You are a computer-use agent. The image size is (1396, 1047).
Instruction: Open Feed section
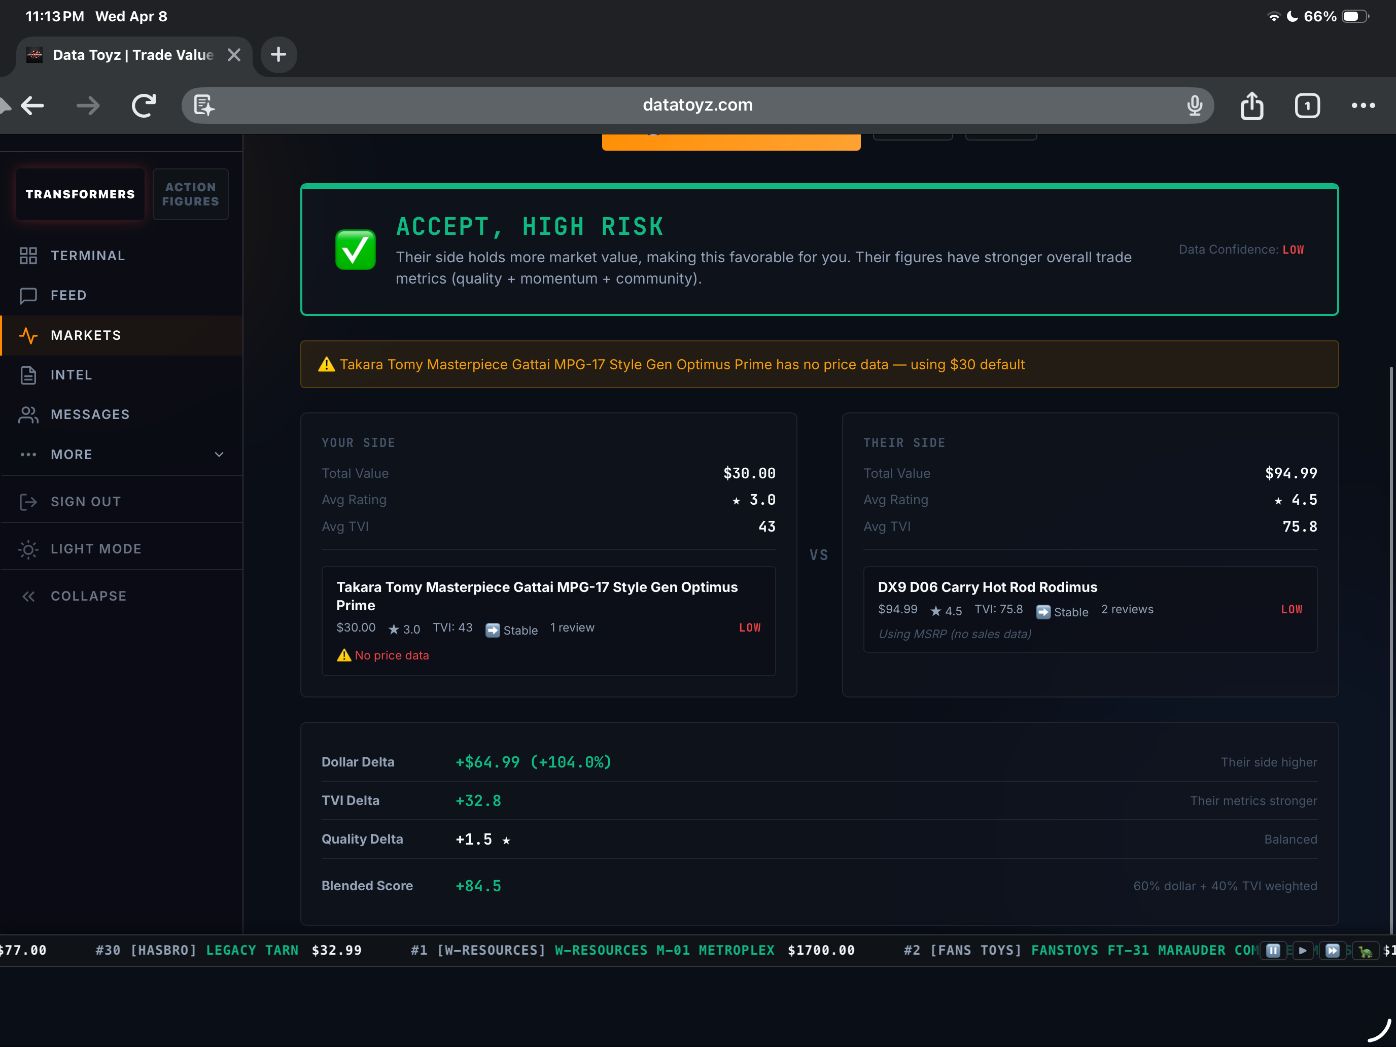121,295
